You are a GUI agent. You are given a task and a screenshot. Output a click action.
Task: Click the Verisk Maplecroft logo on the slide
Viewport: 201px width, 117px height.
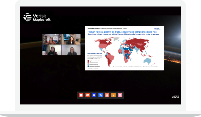coord(157,29)
